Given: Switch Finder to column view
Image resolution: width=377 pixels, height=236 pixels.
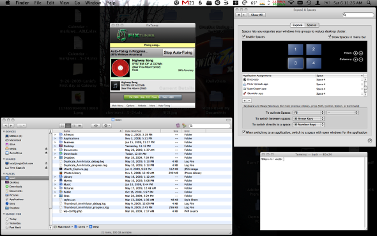Looking at the screenshot, I should click(x=74, y=125).
